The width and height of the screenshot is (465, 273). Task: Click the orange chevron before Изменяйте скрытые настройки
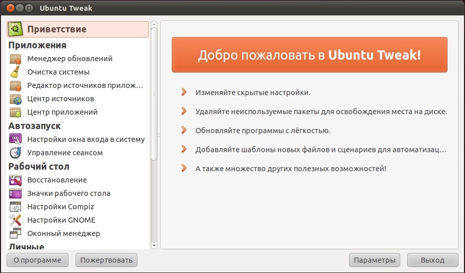(x=184, y=92)
